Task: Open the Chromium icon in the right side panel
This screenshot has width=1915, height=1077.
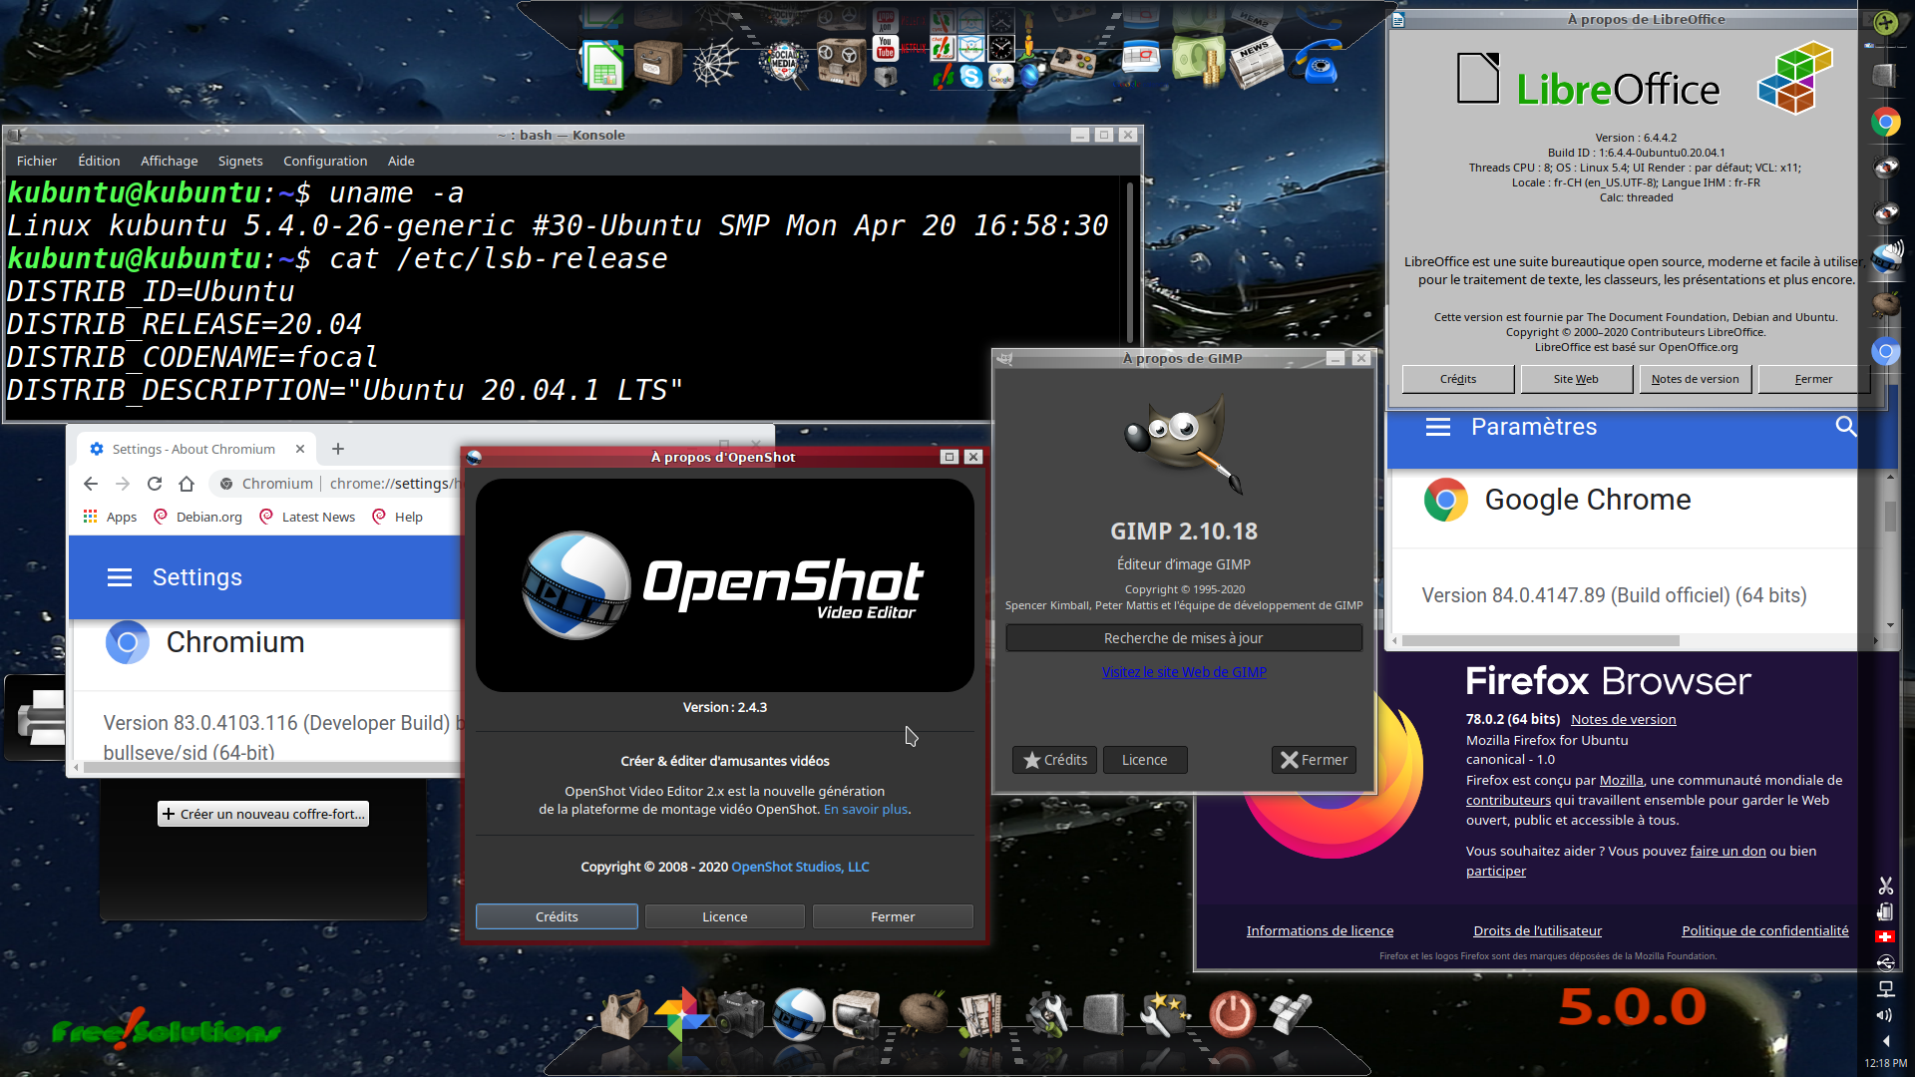Action: click(x=1885, y=351)
